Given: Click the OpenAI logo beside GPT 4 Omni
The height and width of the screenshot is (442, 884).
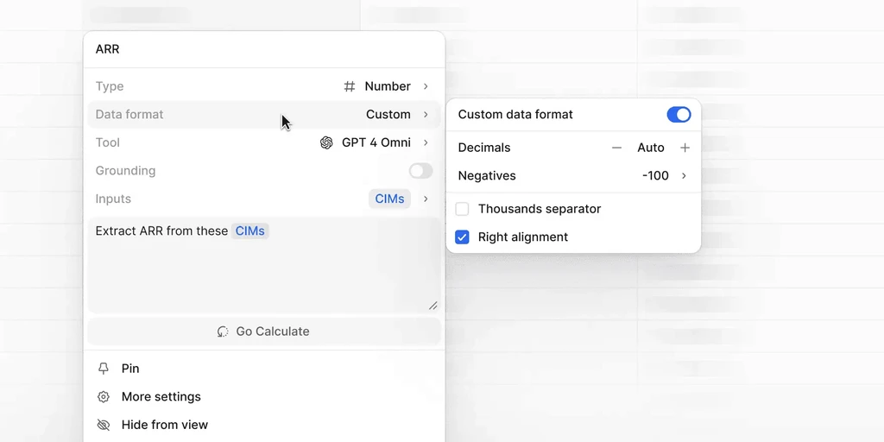Looking at the screenshot, I should point(326,142).
